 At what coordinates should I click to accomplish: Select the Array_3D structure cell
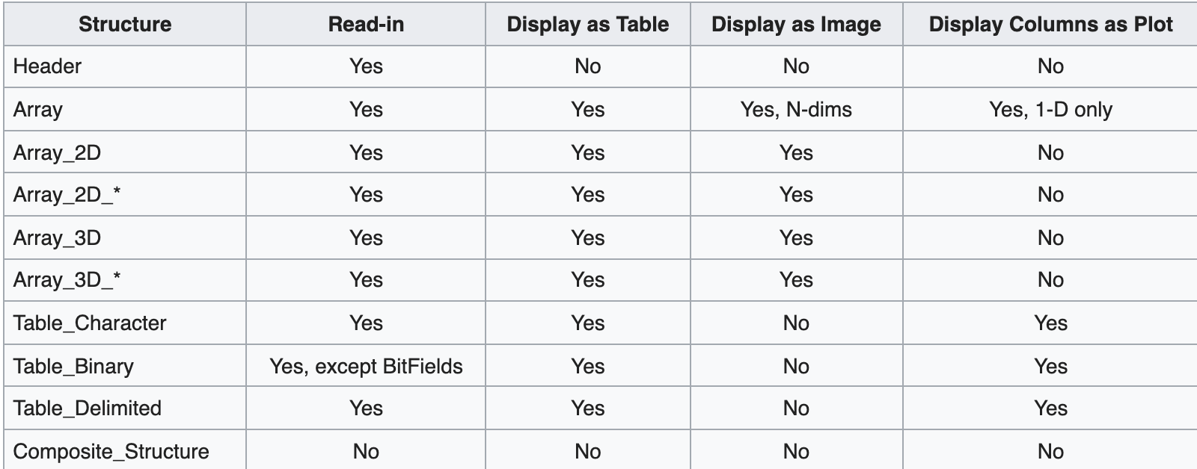(125, 237)
